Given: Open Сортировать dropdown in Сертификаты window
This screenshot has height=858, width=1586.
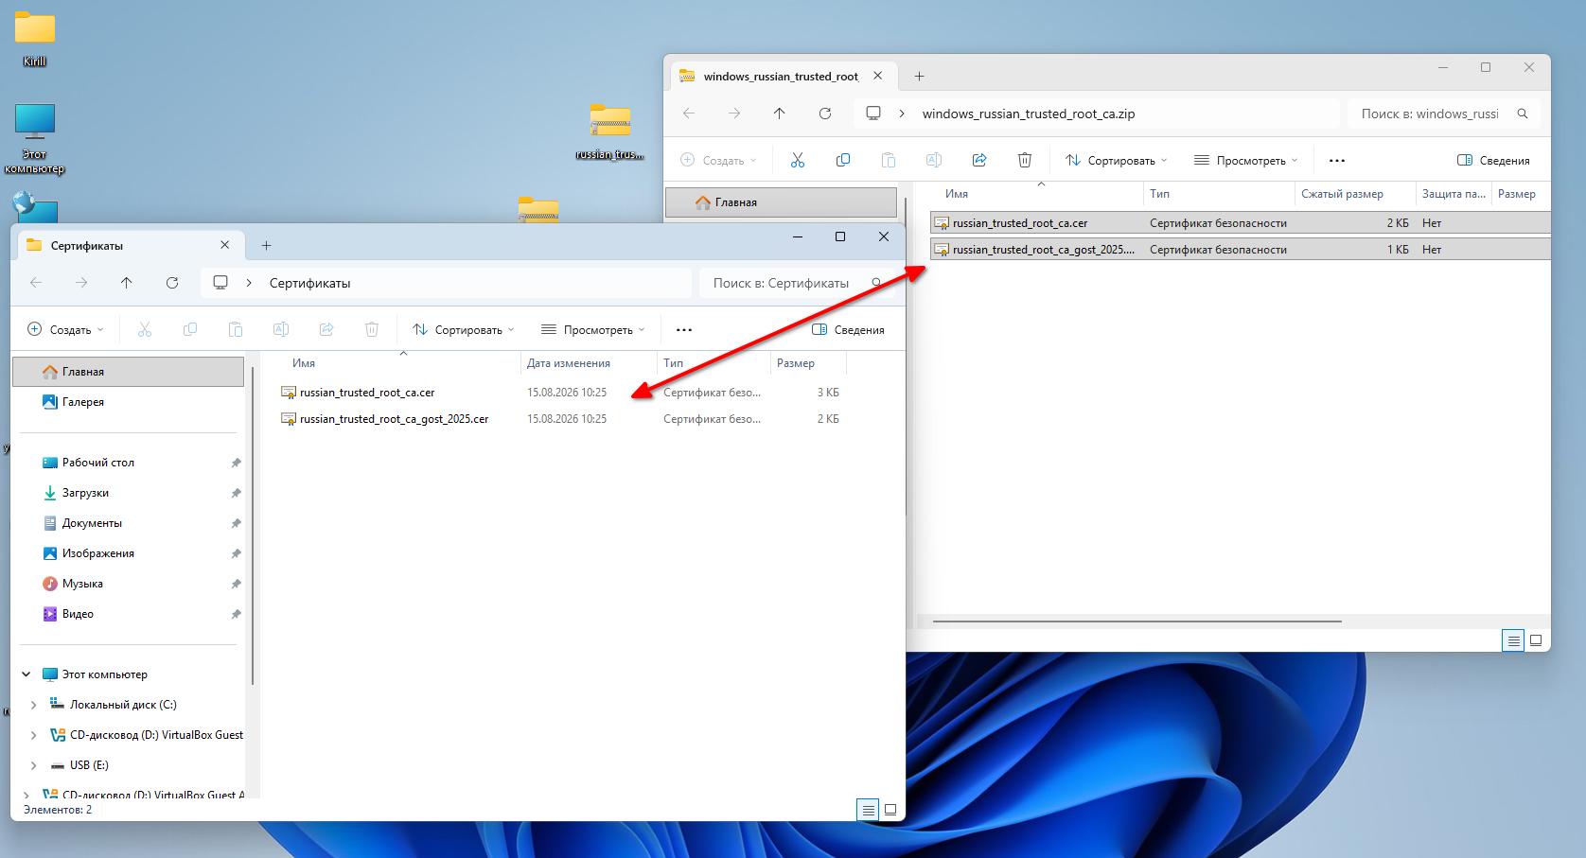Looking at the screenshot, I should (x=464, y=330).
